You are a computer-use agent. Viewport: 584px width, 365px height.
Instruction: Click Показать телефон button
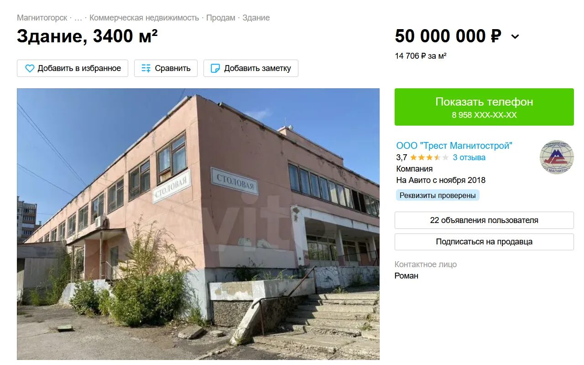click(484, 107)
